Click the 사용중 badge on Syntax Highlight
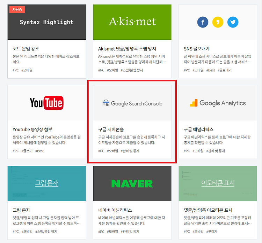The image size is (262, 243). pyautogui.click(x=17, y=9)
